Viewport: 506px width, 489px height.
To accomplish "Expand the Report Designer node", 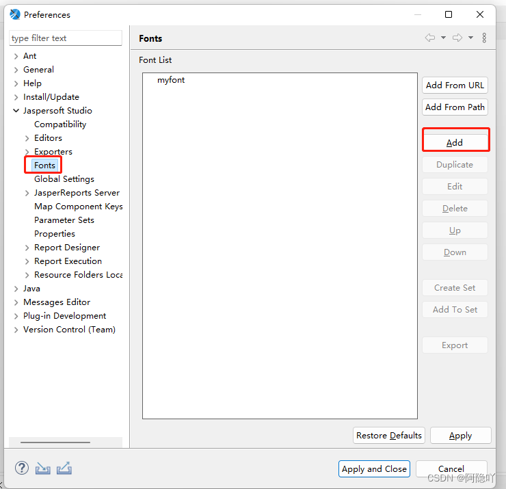I will tap(27, 248).
